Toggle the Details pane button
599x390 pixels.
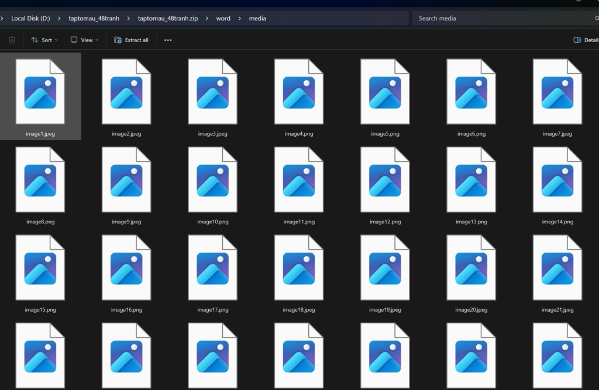586,40
